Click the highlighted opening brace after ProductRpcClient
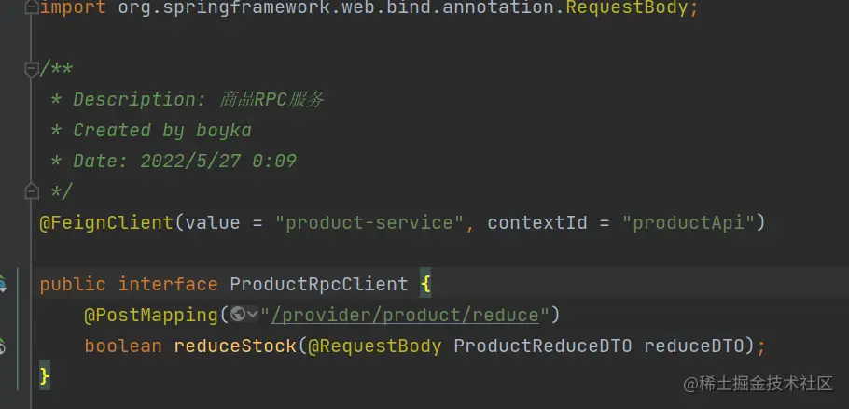This screenshot has width=849, height=409. click(424, 284)
